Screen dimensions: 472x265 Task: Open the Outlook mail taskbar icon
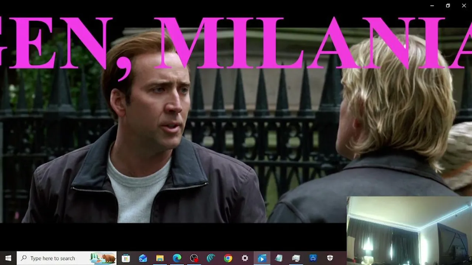point(143,258)
